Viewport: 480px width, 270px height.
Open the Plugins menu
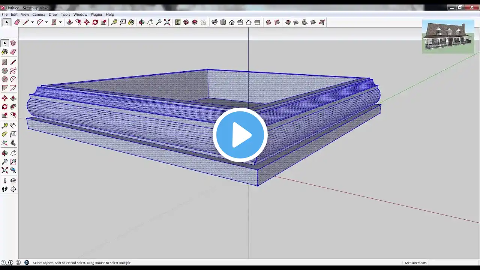[x=96, y=14]
